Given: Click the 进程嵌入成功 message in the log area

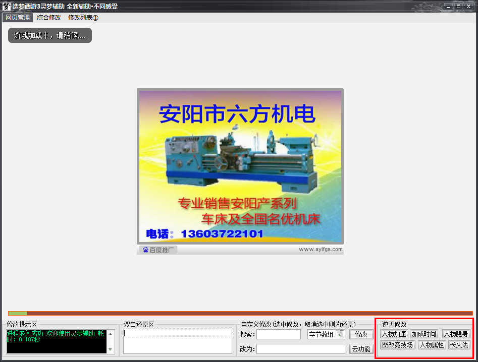Looking at the screenshot, I should click(x=56, y=336).
